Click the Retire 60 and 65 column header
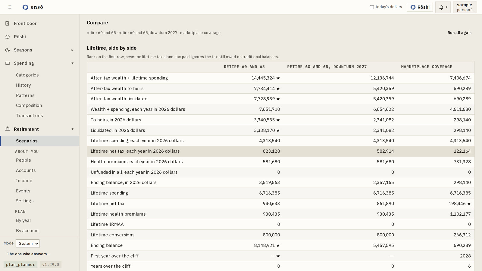 [244, 67]
